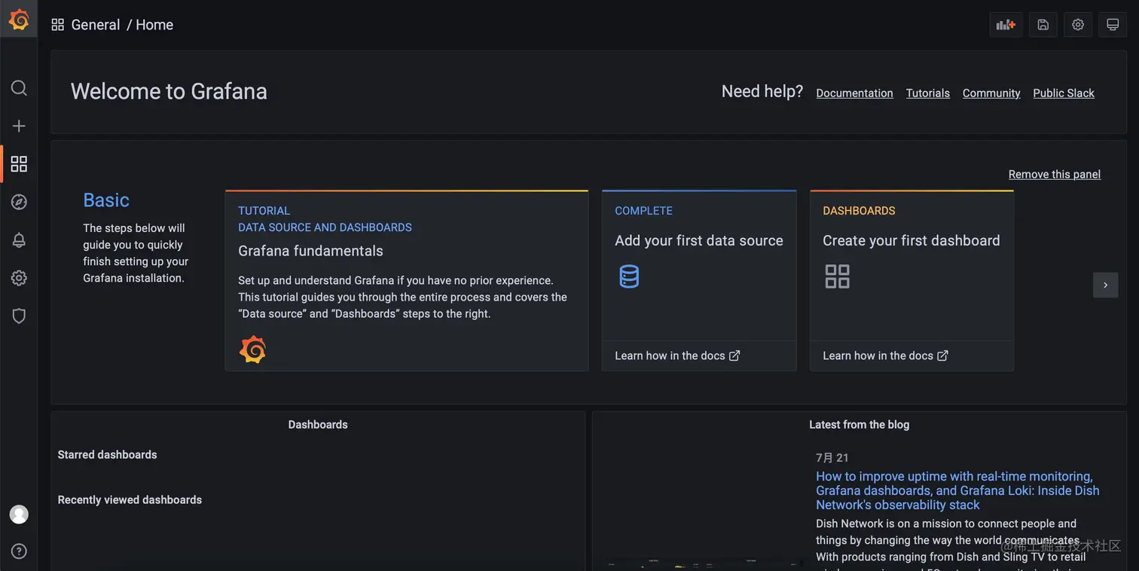Screen dimensions: 1139x571
Task: Open the Grafana fundamentals tutorial card
Action: point(407,280)
